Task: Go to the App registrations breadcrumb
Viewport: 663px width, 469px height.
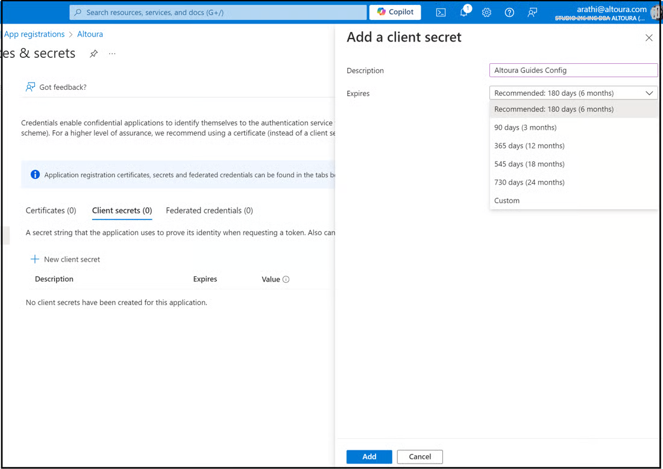Action: pos(34,34)
